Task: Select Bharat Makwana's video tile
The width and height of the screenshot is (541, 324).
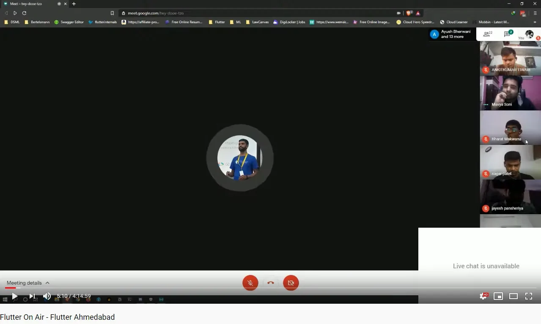Action: 510,128
